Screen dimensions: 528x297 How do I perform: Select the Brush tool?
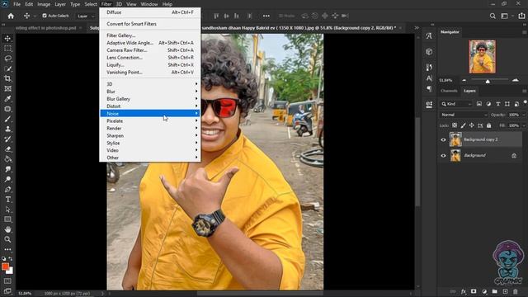[x=7, y=119]
